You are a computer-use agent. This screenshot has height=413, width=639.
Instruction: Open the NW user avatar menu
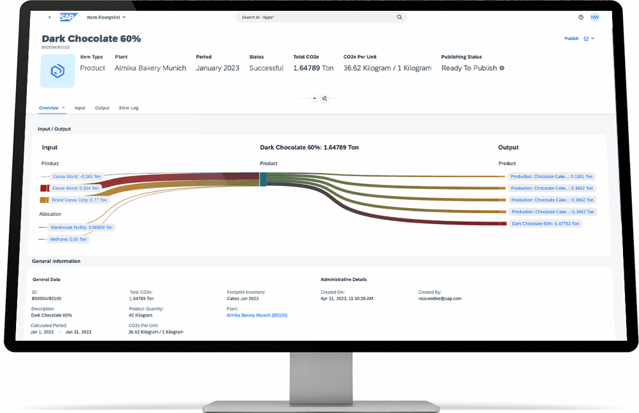click(x=594, y=17)
